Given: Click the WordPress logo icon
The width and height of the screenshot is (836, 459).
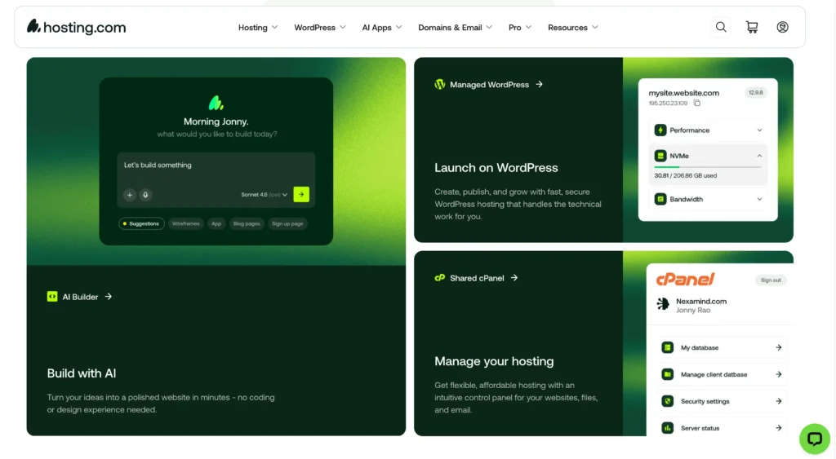Looking at the screenshot, I should (439, 84).
